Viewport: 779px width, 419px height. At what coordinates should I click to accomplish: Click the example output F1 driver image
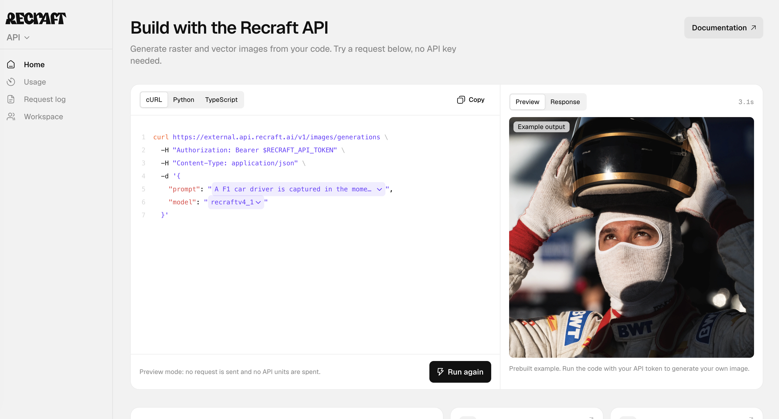tap(631, 237)
